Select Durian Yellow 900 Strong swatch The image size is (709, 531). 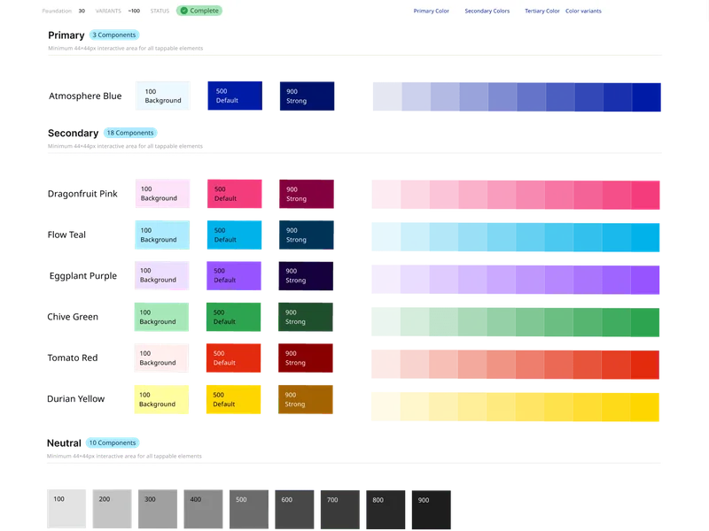306,399
